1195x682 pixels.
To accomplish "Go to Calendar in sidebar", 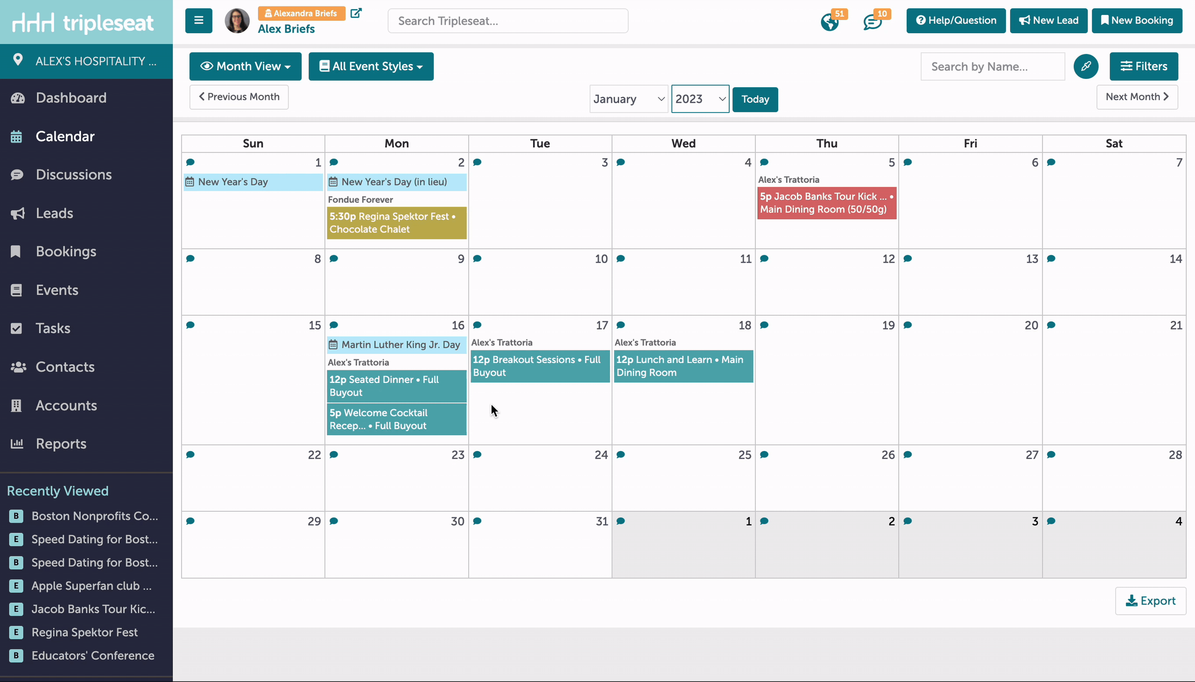I will (65, 136).
